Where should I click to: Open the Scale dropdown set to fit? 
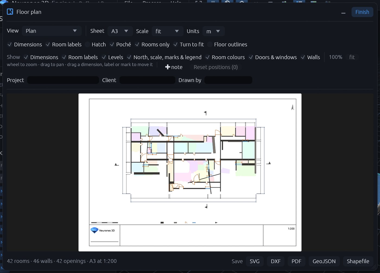pos(167,31)
